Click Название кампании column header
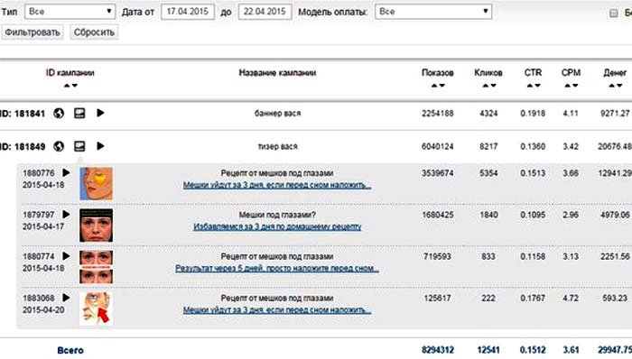The height and width of the screenshot is (359, 632). (x=277, y=73)
